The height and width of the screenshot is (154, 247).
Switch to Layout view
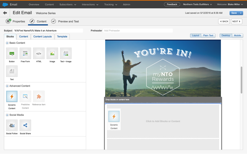196,35
